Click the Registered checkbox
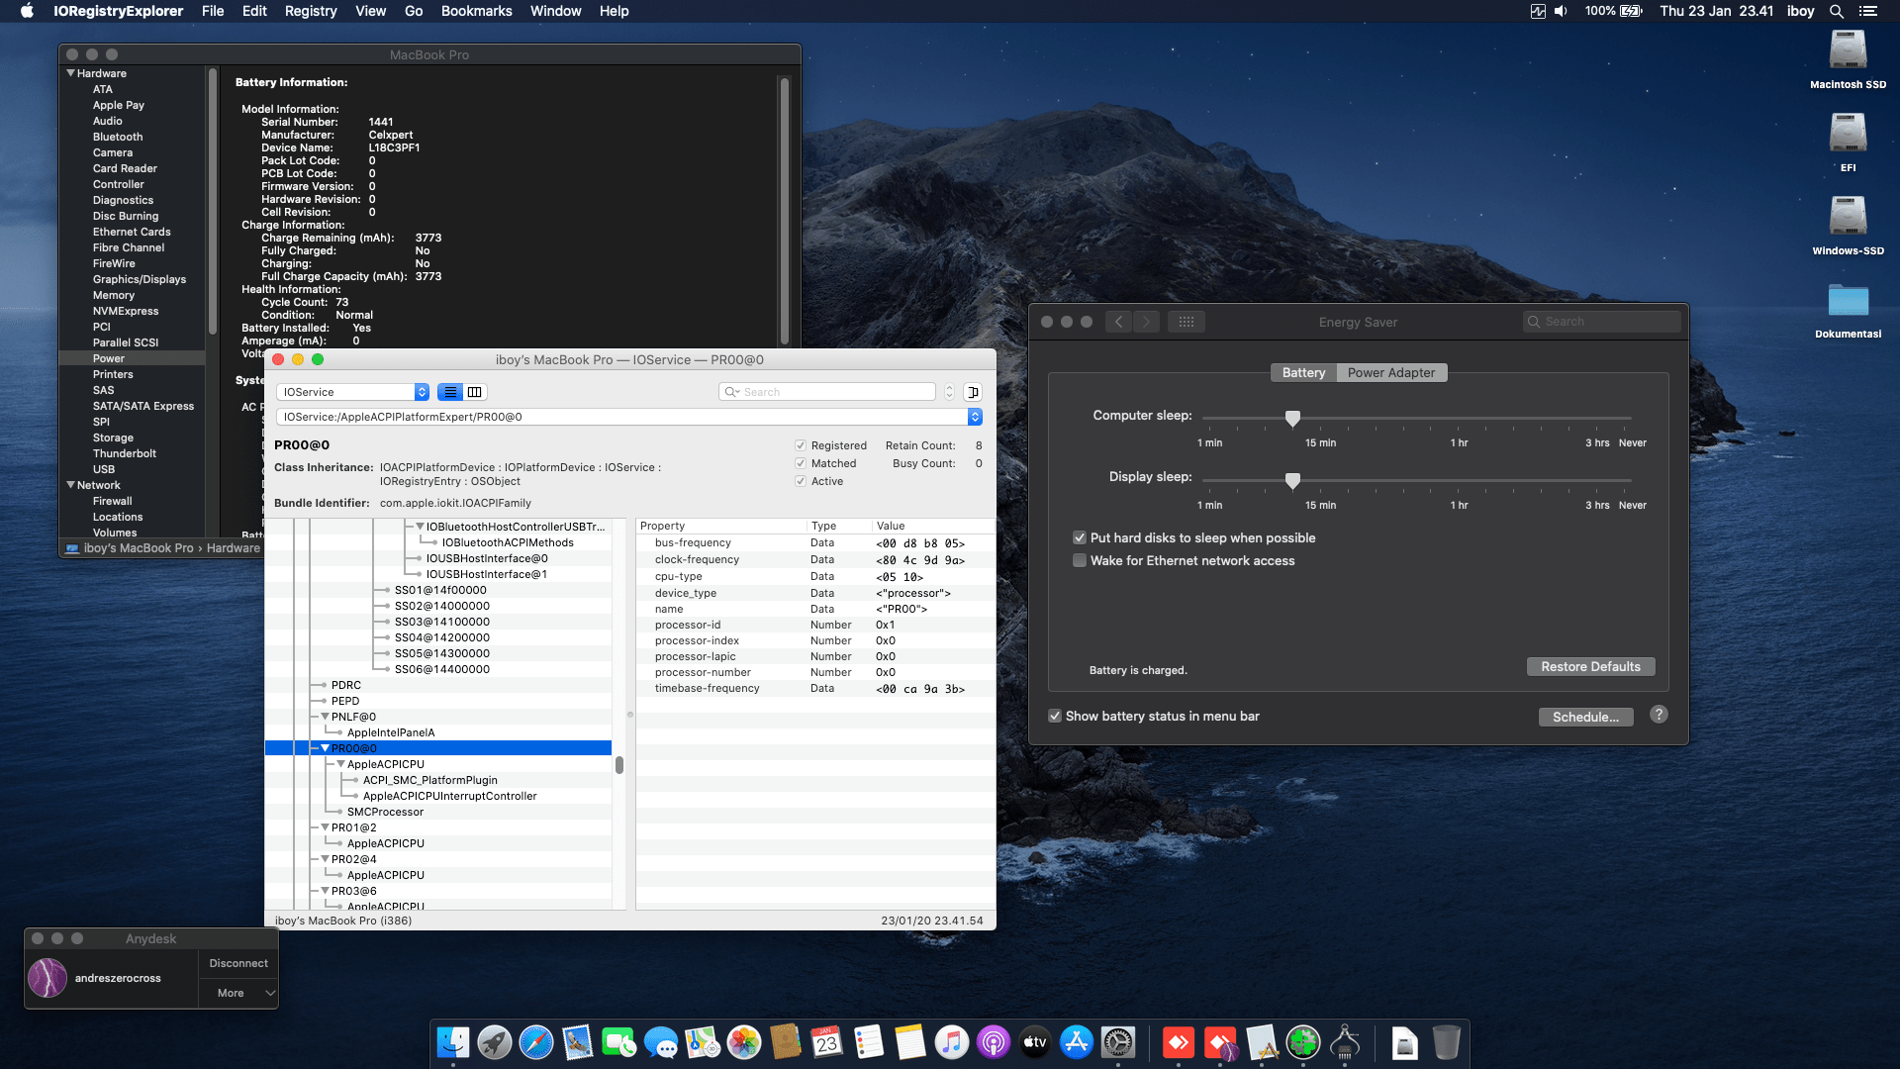This screenshot has width=1900, height=1069. [x=801, y=446]
